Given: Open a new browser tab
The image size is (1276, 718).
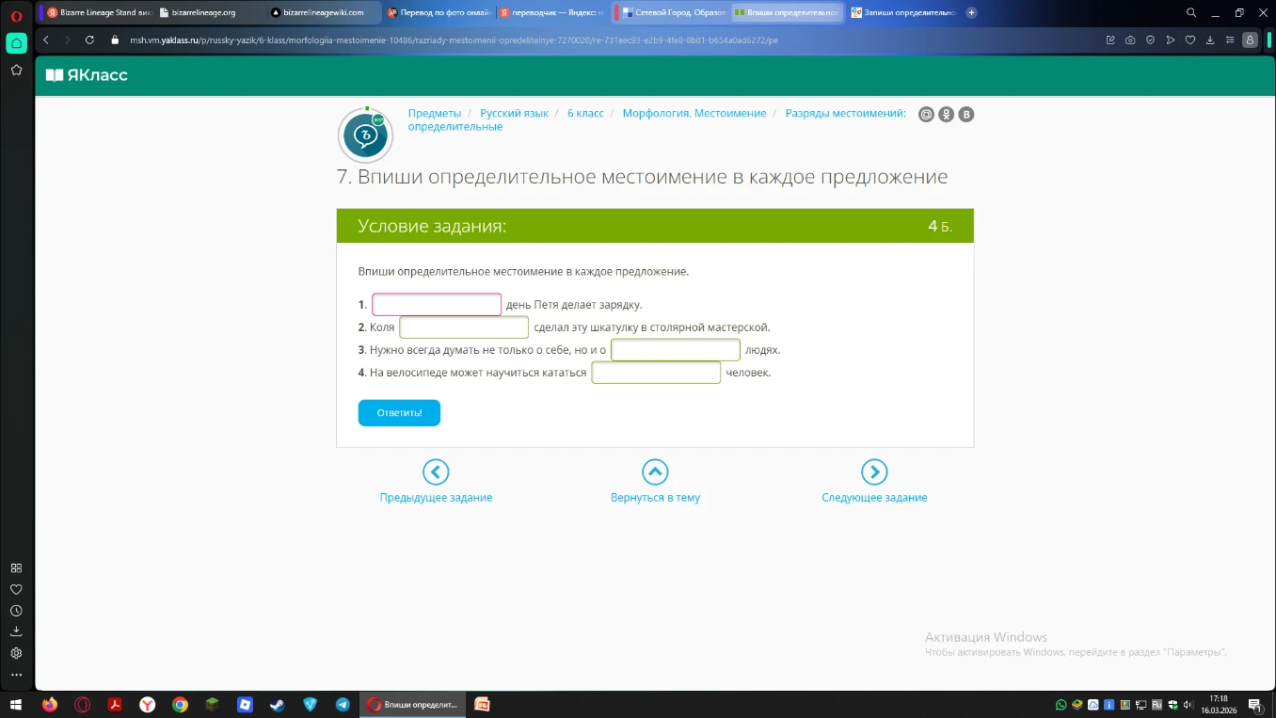Looking at the screenshot, I should [x=971, y=12].
